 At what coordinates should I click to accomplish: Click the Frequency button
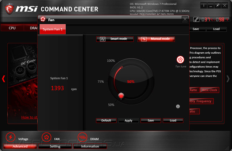[202, 101]
